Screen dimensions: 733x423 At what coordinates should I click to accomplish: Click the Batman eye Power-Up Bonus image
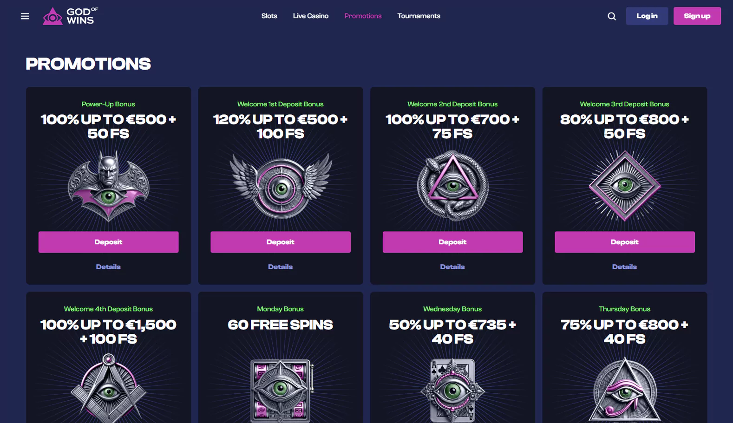(x=109, y=186)
